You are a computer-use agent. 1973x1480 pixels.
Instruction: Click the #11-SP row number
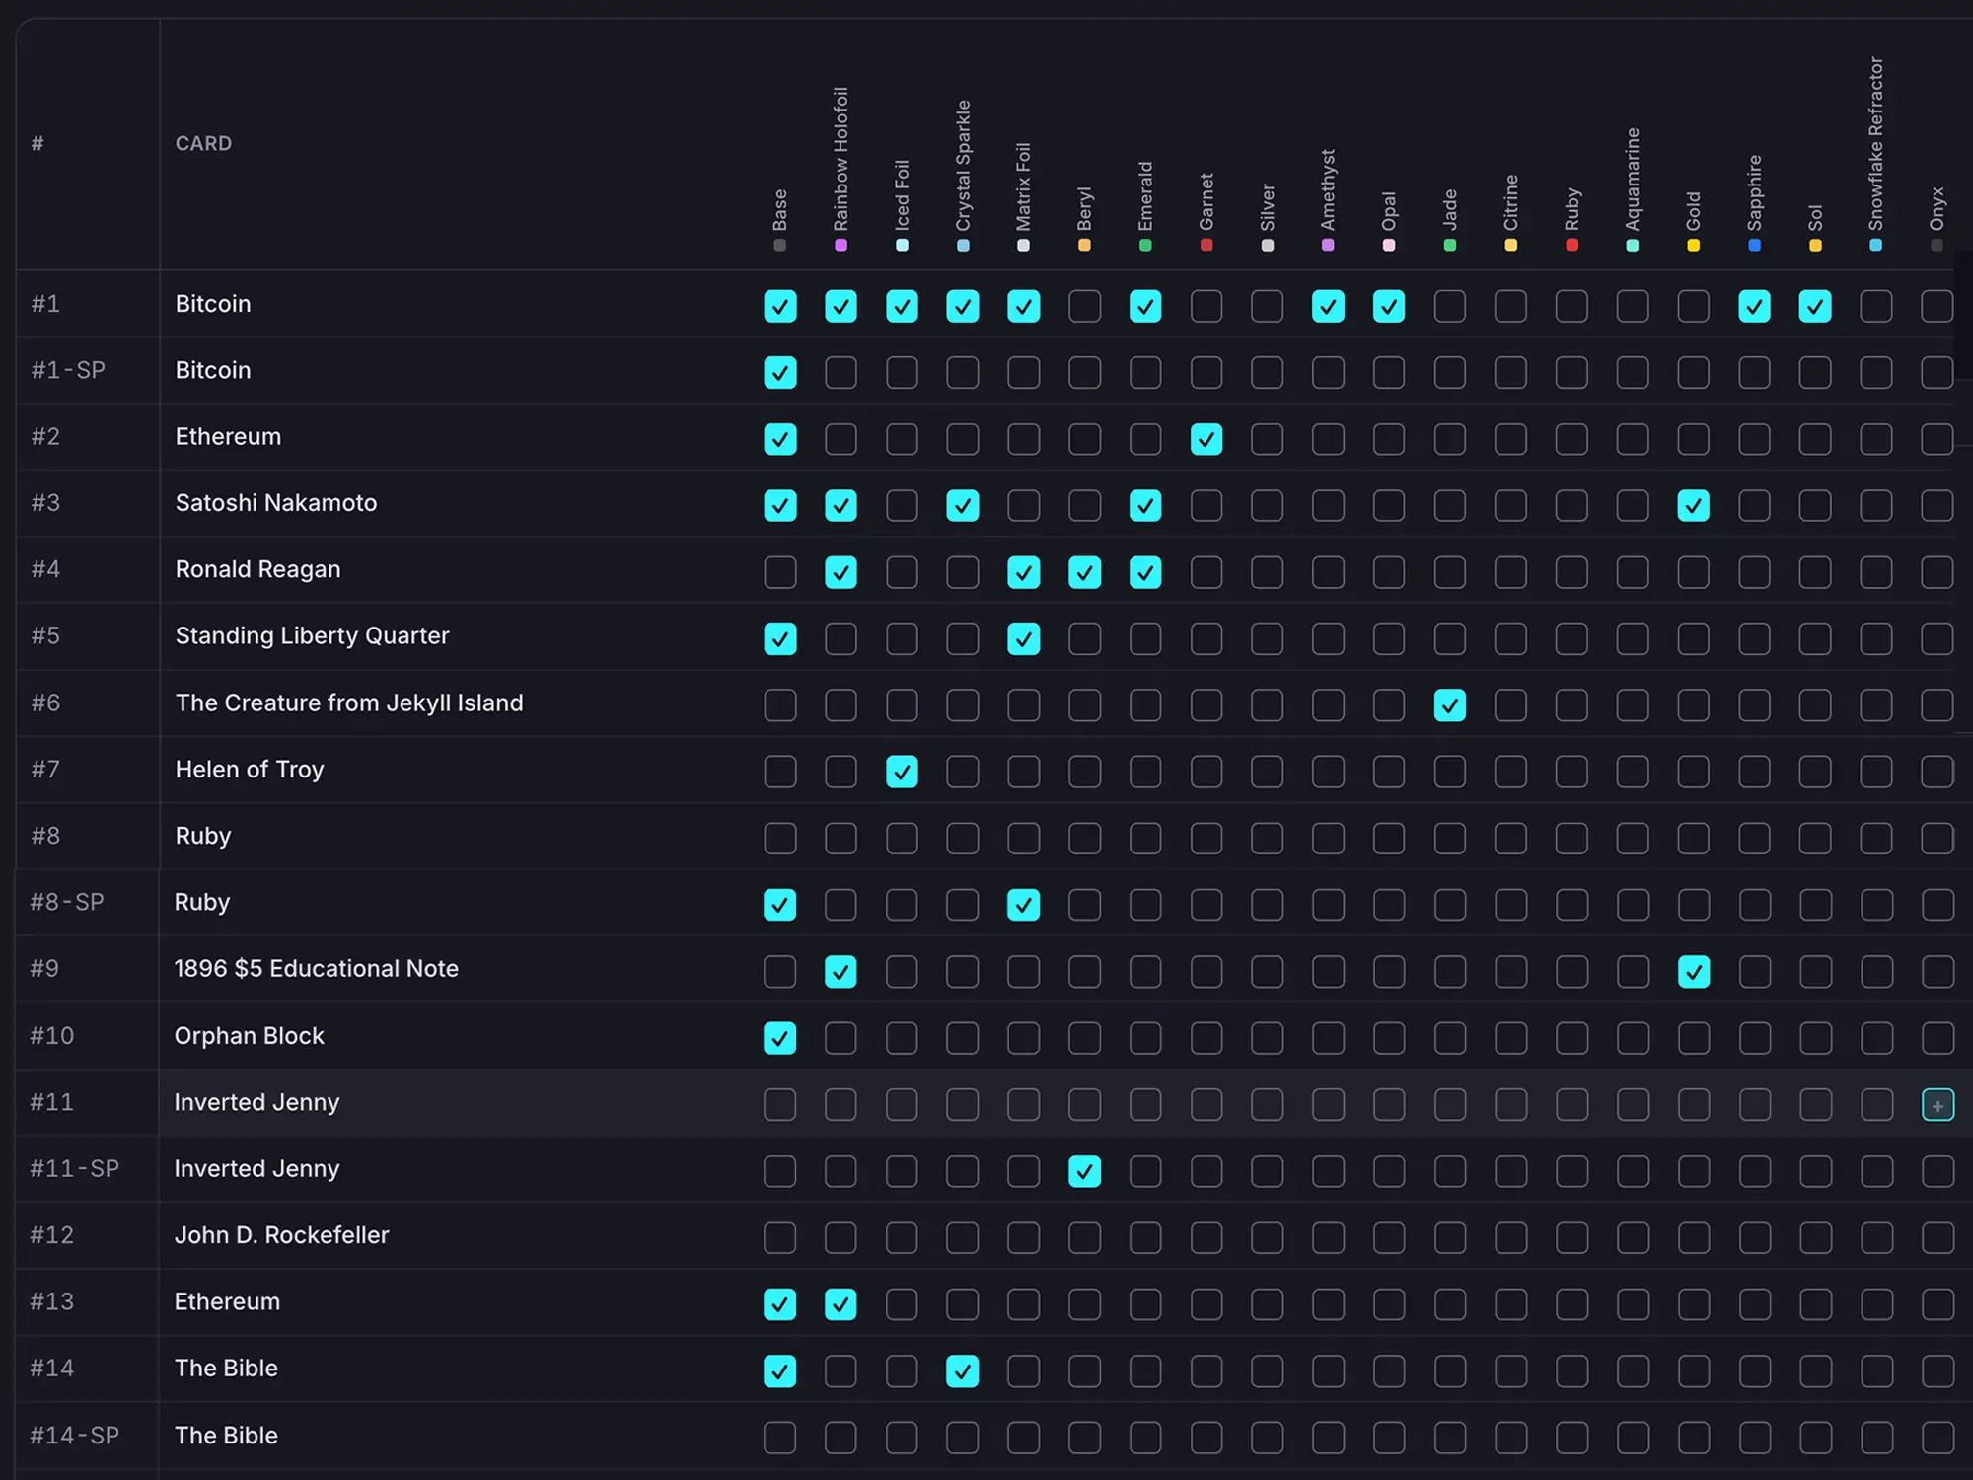coord(74,1168)
